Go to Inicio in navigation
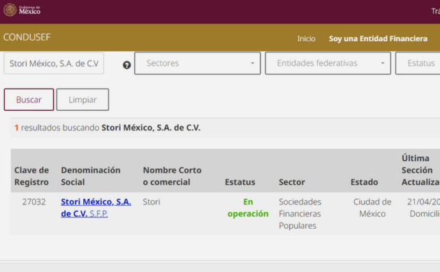440x272 pixels. coord(306,38)
